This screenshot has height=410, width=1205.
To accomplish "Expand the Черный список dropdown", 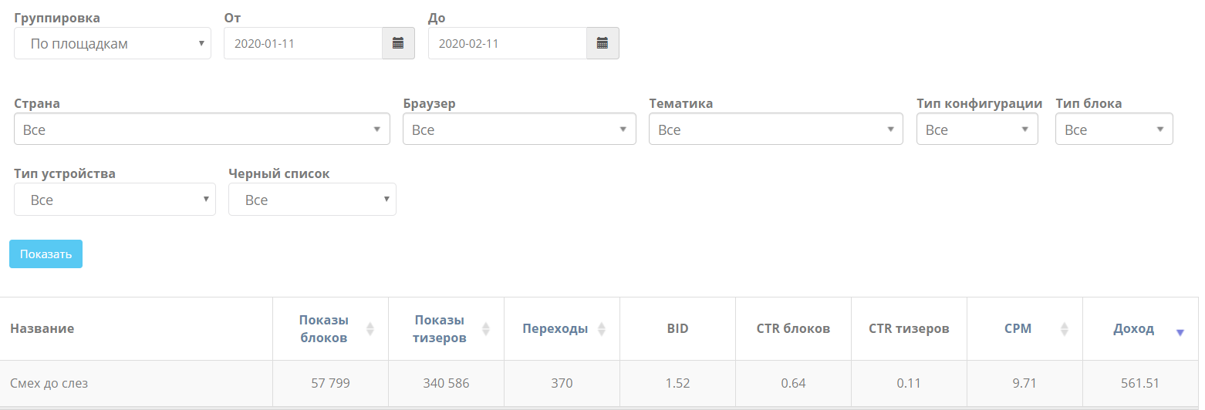I will pos(312,200).
